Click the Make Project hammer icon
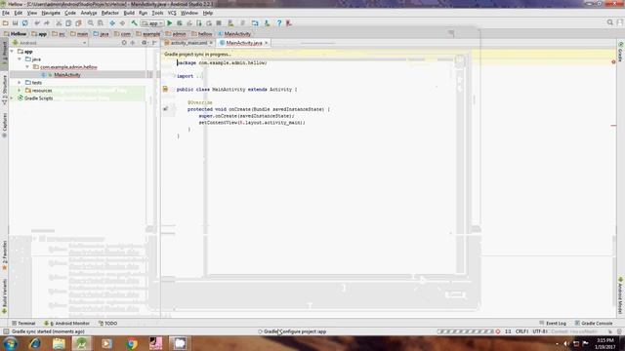This screenshot has width=625, height=351. pyautogui.click(x=135, y=23)
